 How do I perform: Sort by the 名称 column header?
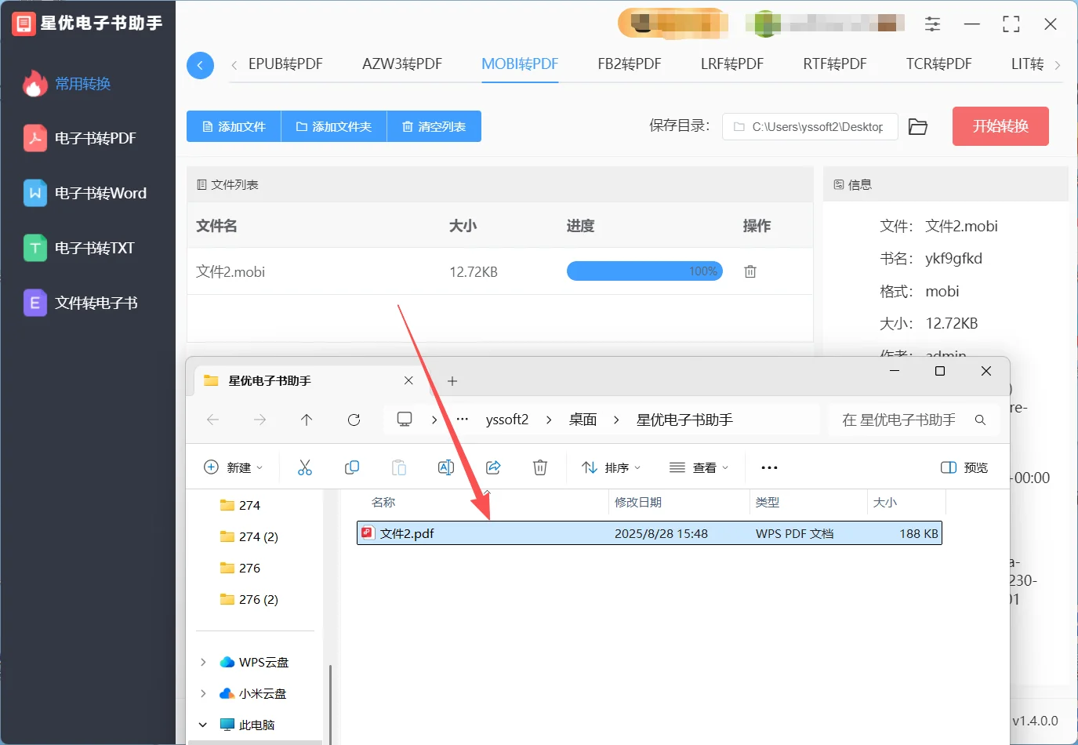(x=383, y=502)
